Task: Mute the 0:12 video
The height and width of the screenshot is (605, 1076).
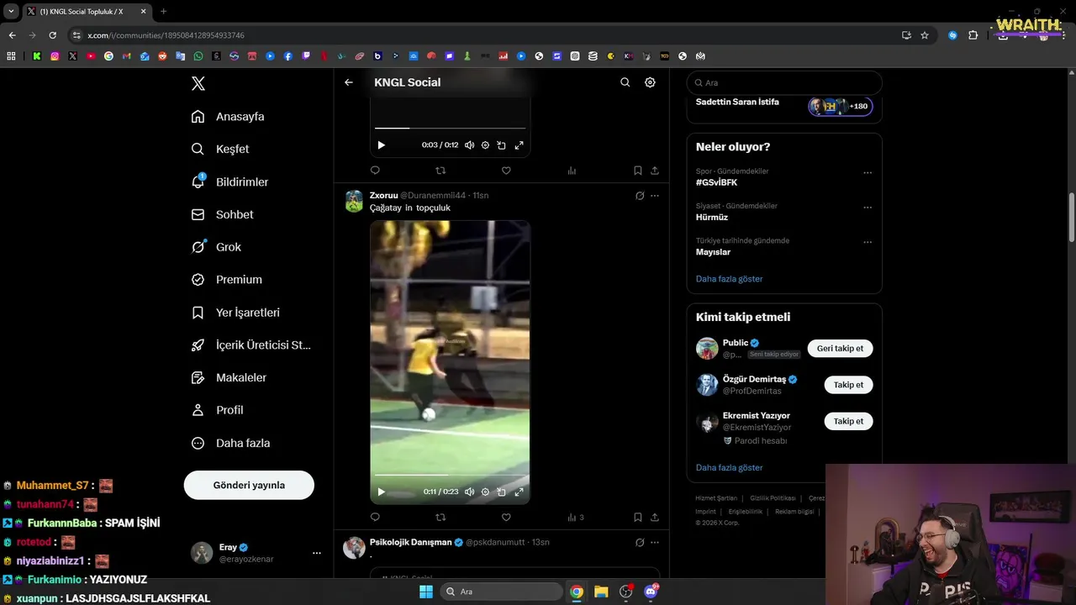Action: 469,145
